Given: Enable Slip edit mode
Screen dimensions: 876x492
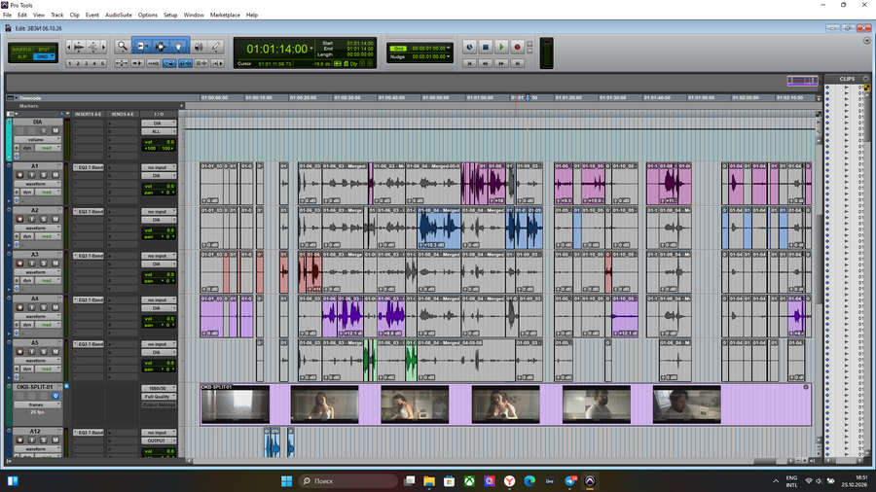Looking at the screenshot, I should click(21, 56).
